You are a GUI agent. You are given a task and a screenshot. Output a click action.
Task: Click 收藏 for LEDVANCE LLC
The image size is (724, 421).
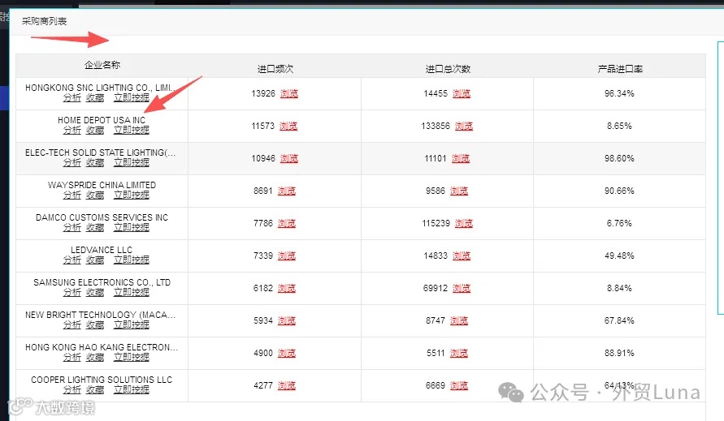(x=95, y=260)
